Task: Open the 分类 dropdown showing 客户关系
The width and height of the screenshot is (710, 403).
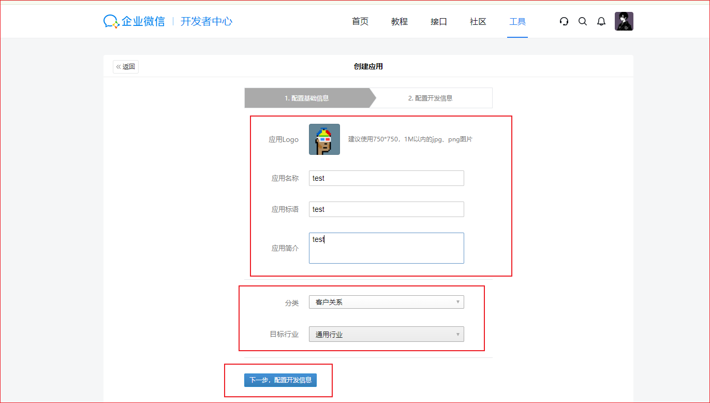Action: coord(386,302)
